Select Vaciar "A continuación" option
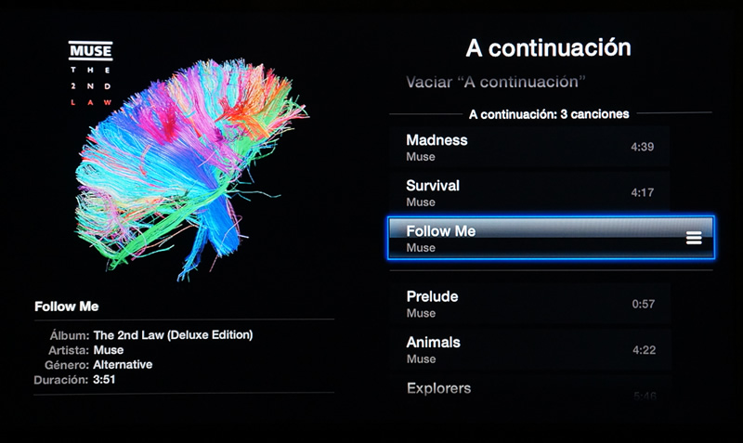743x443 pixels. click(496, 82)
